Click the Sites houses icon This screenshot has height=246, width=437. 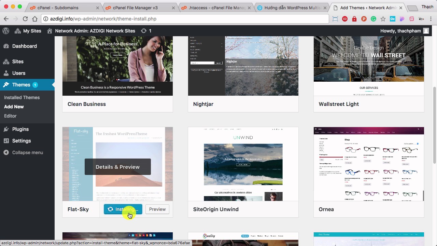(x=6, y=61)
